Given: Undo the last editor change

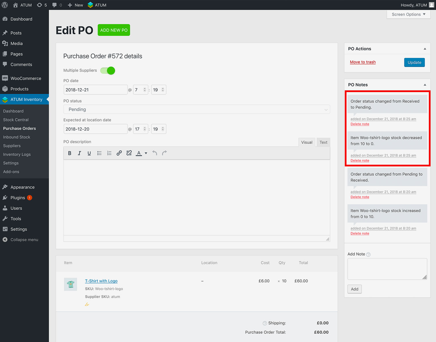Looking at the screenshot, I should (x=155, y=153).
